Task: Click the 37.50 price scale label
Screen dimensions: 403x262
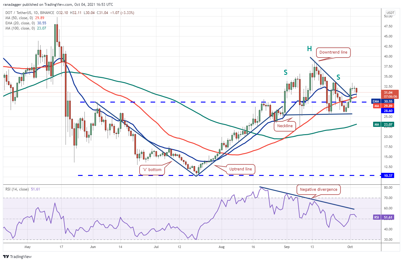Action: (388, 66)
